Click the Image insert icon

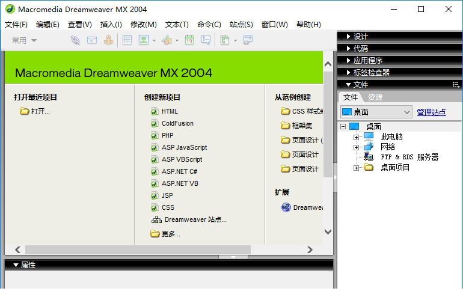[144, 40]
